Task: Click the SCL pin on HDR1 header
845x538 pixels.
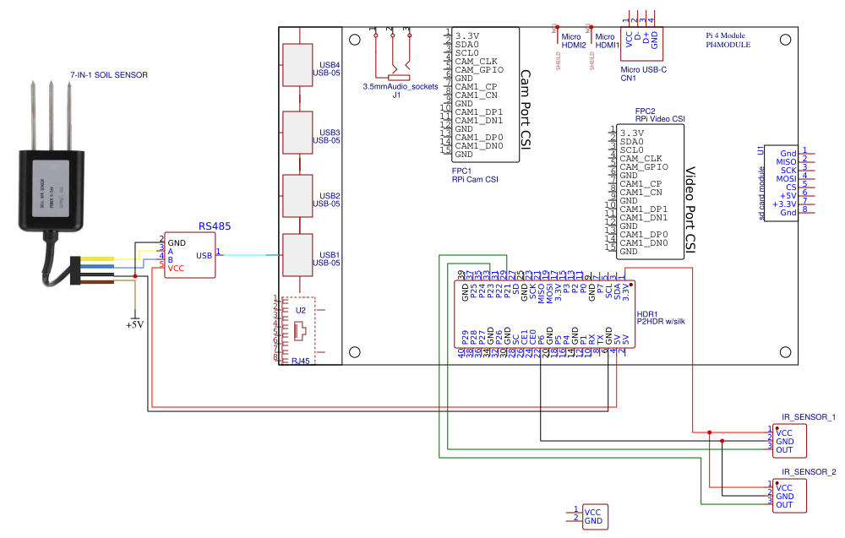Action: pyautogui.click(x=608, y=291)
